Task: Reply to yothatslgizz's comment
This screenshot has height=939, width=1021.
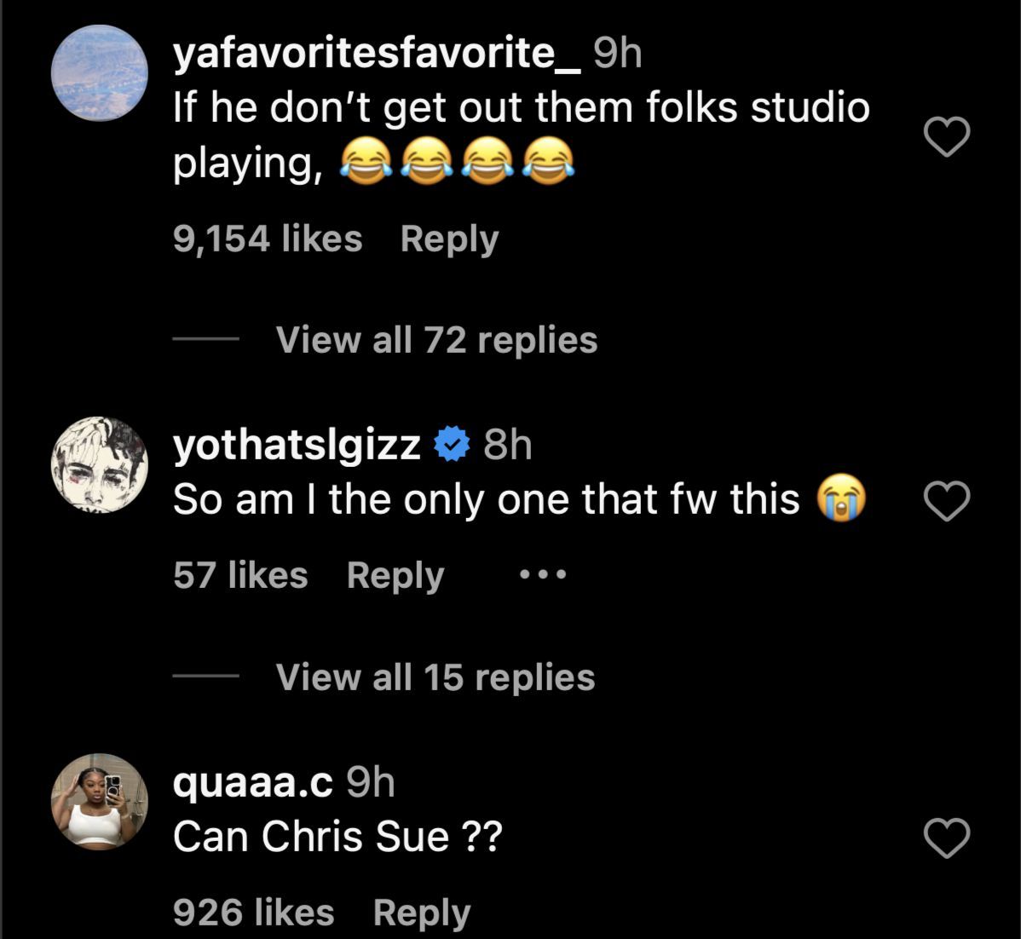Action: 395,576
